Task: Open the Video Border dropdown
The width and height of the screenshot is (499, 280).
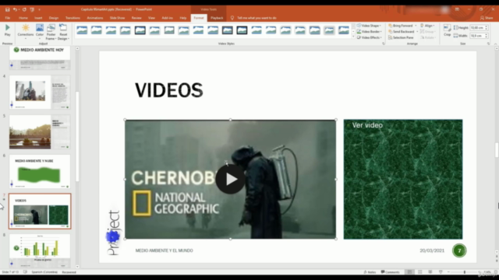Action: (369, 31)
